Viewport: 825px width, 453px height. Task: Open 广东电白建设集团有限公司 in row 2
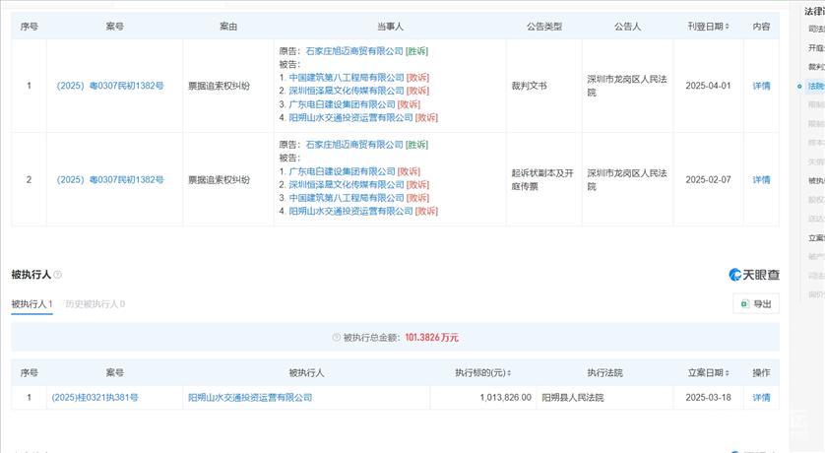click(x=342, y=171)
